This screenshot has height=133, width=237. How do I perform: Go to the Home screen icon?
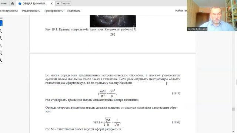pyautogui.click(x=13, y=3)
